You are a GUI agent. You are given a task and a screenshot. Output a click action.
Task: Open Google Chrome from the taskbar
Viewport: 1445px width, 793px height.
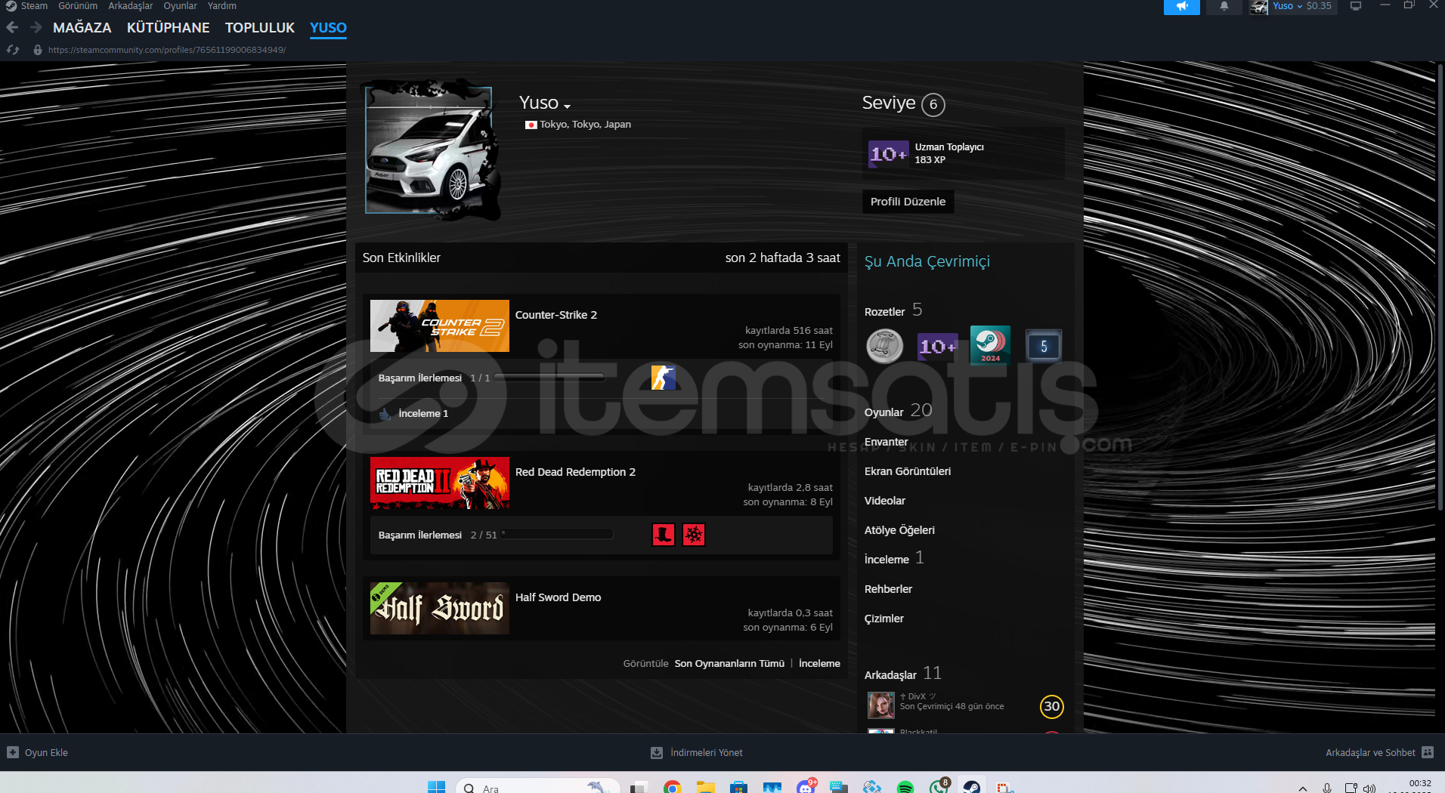point(672,787)
